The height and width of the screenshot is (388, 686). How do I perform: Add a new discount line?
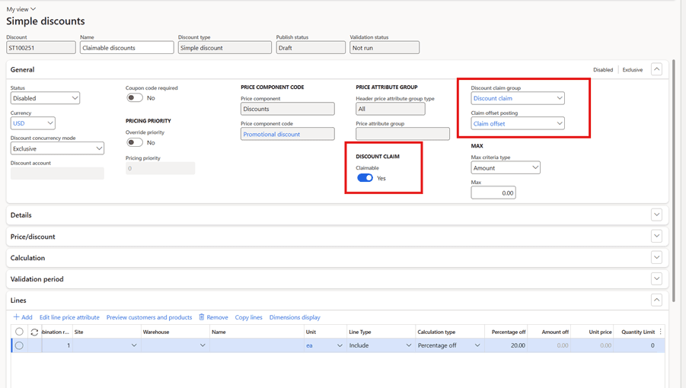pyautogui.click(x=23, y=317)
